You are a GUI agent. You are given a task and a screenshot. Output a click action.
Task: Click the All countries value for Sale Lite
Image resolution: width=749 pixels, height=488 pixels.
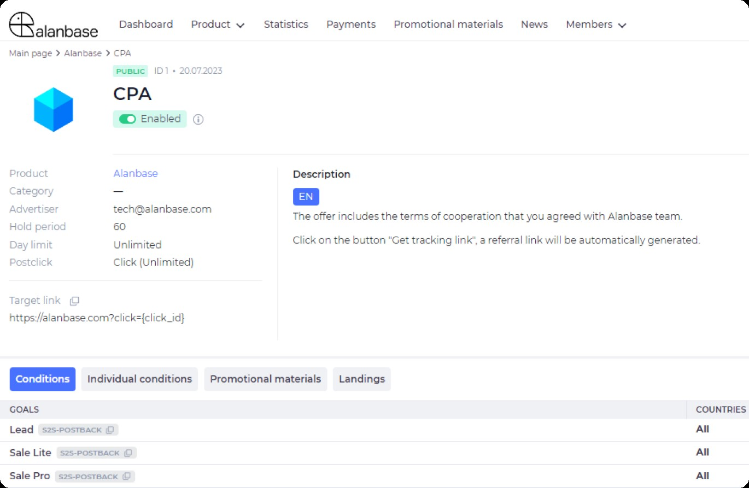(x=703, y=452)
